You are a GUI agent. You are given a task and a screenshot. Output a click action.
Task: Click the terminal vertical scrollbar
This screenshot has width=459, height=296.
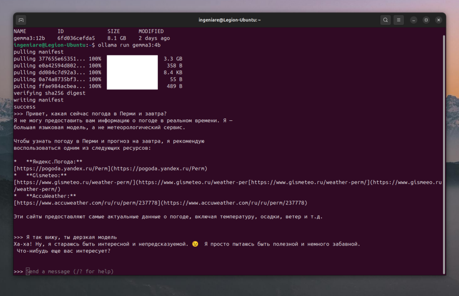[444, 152]
